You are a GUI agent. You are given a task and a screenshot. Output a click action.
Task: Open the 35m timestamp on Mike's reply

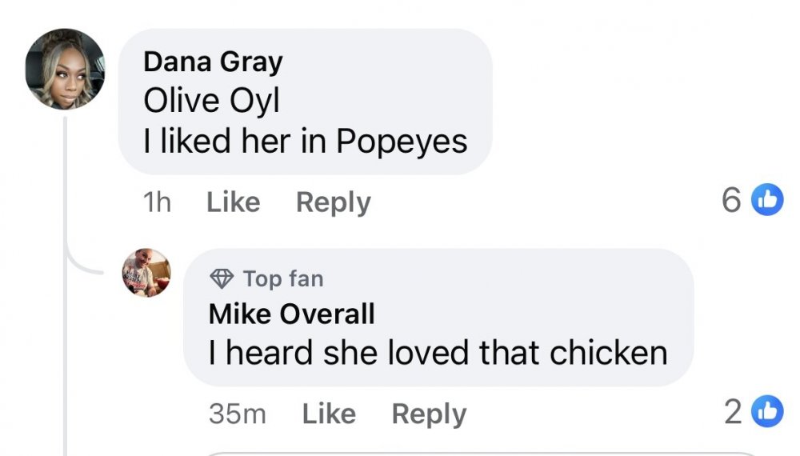coord(237,414)
